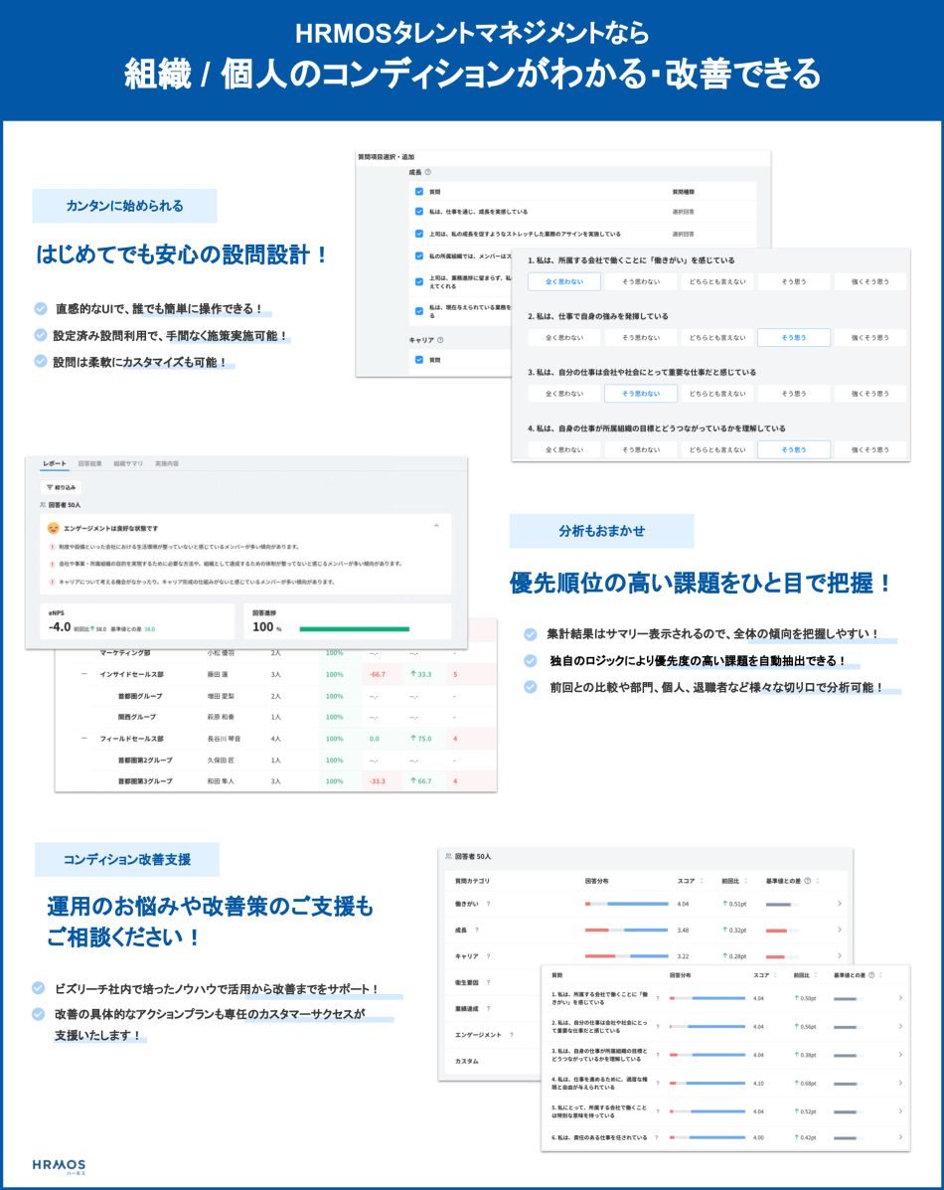This screenshot has height=1190, width=944.
Task: Switch to the 実施内容 tab
Action: [x=167, y=463]
